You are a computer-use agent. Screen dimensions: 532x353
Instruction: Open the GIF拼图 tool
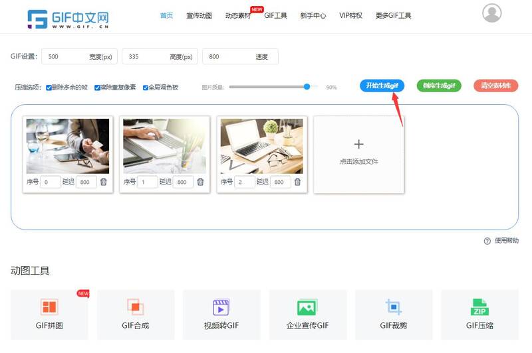49,315
